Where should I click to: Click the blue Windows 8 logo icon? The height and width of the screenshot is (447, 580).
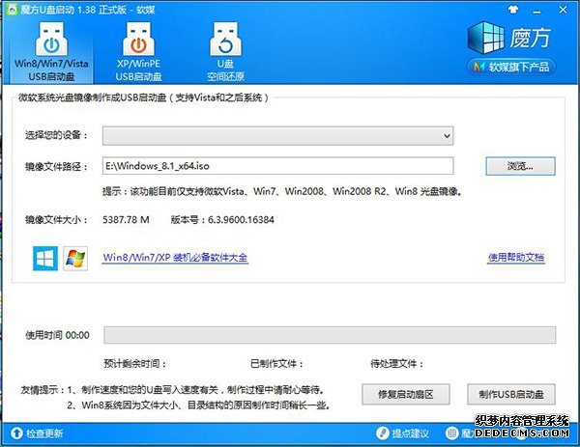[45, 258]
